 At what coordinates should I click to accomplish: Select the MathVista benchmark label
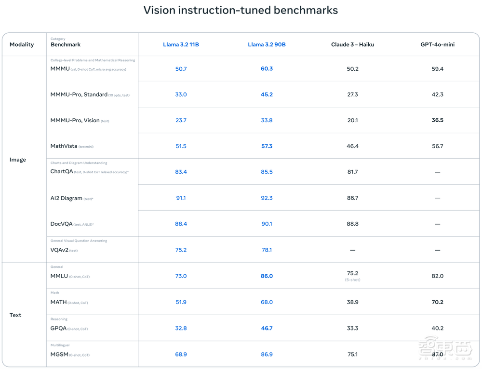pyautogui.click(x=64, y=146)
